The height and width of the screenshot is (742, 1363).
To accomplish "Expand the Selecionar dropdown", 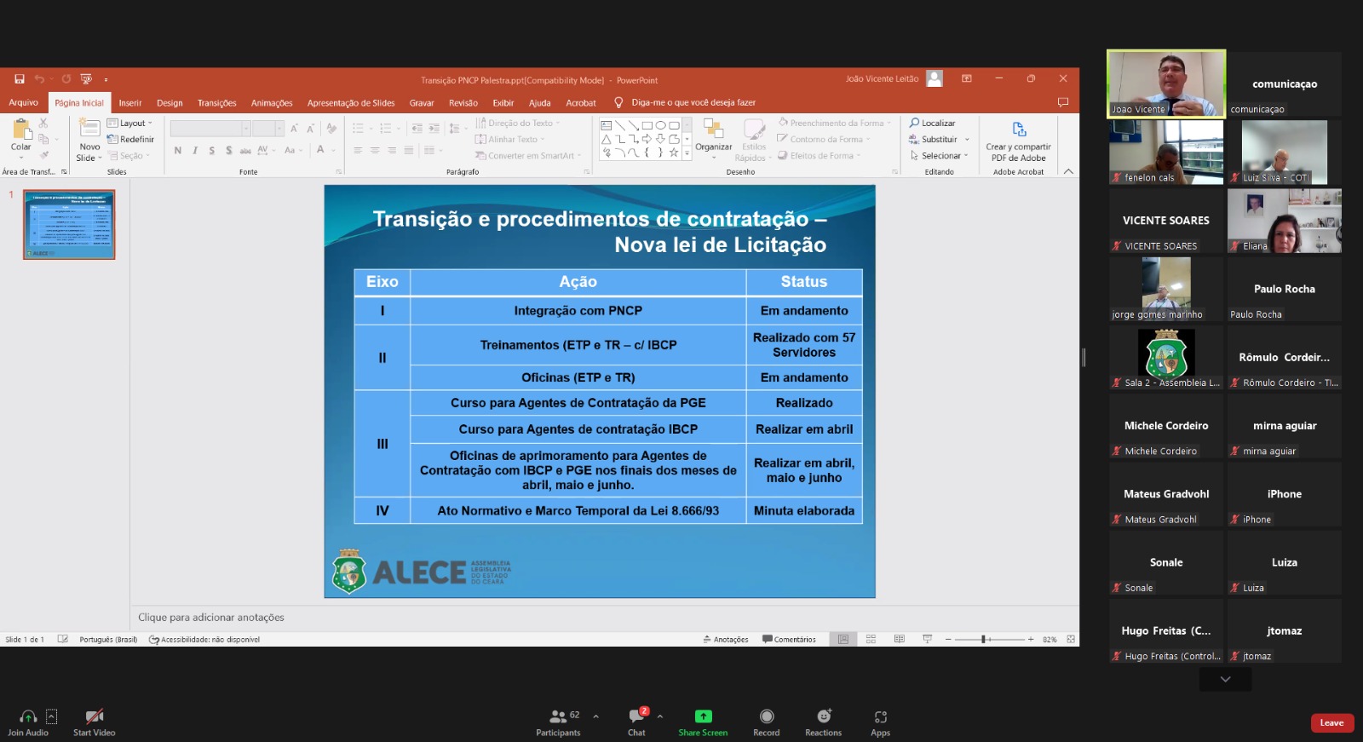I will tap(940, 156).
